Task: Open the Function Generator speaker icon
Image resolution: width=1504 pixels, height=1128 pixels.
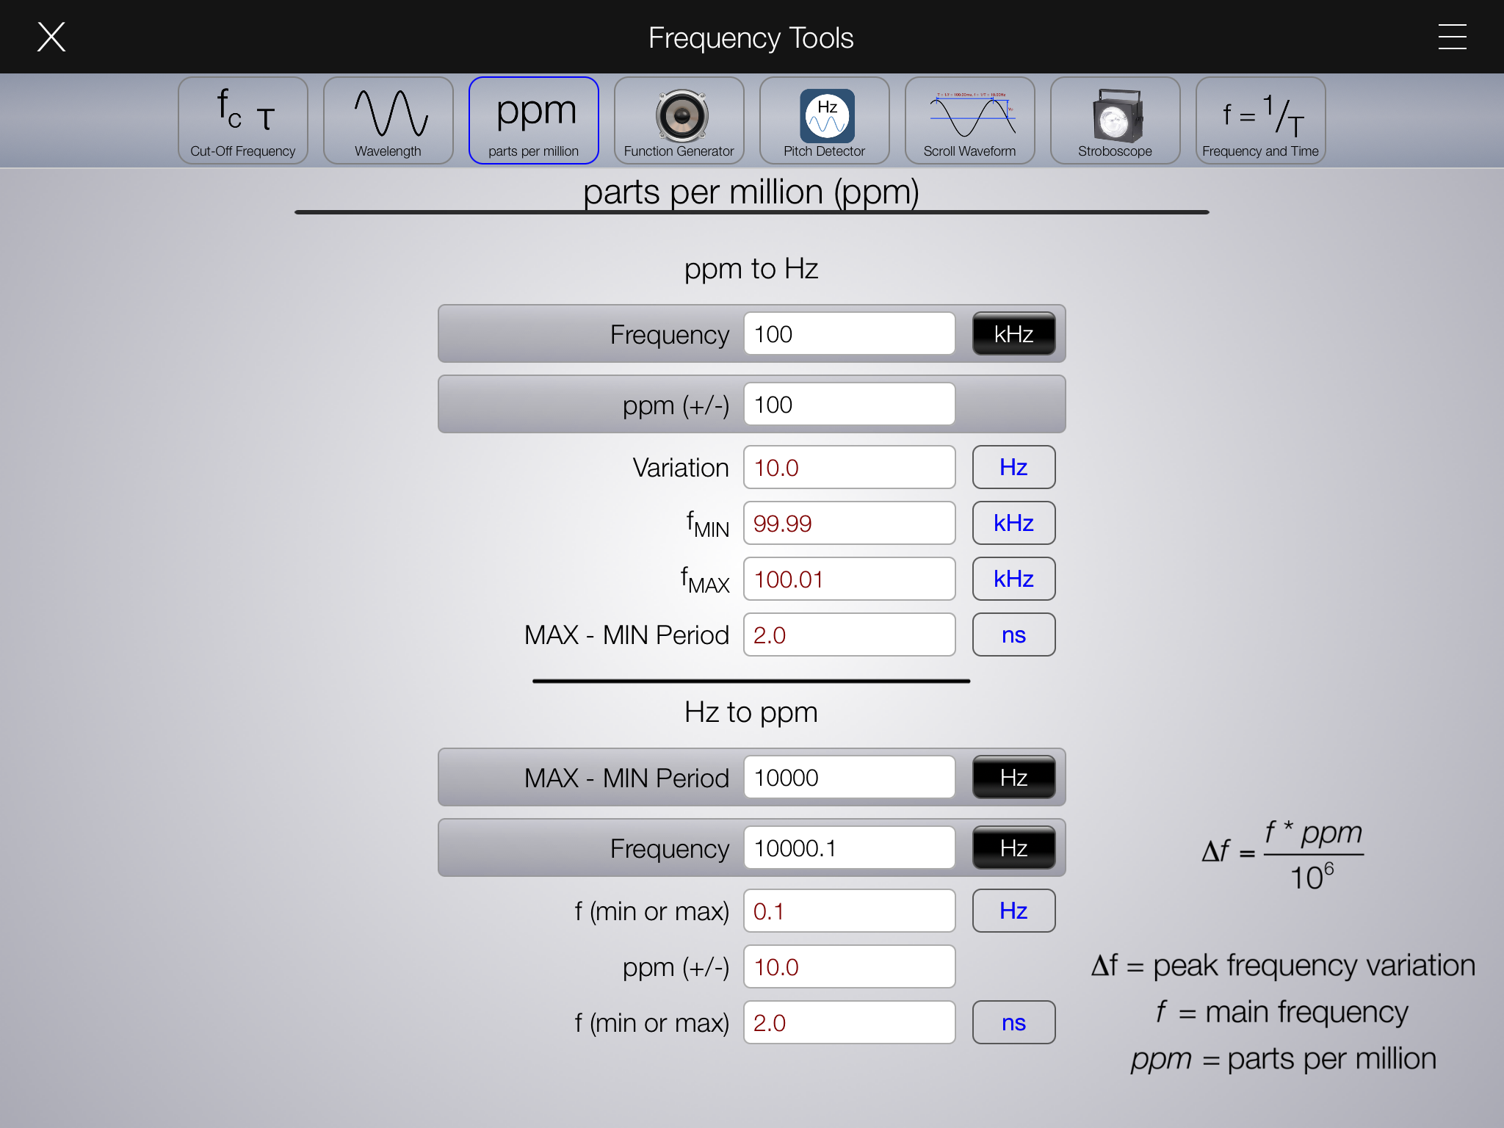Action: point(679,120)
